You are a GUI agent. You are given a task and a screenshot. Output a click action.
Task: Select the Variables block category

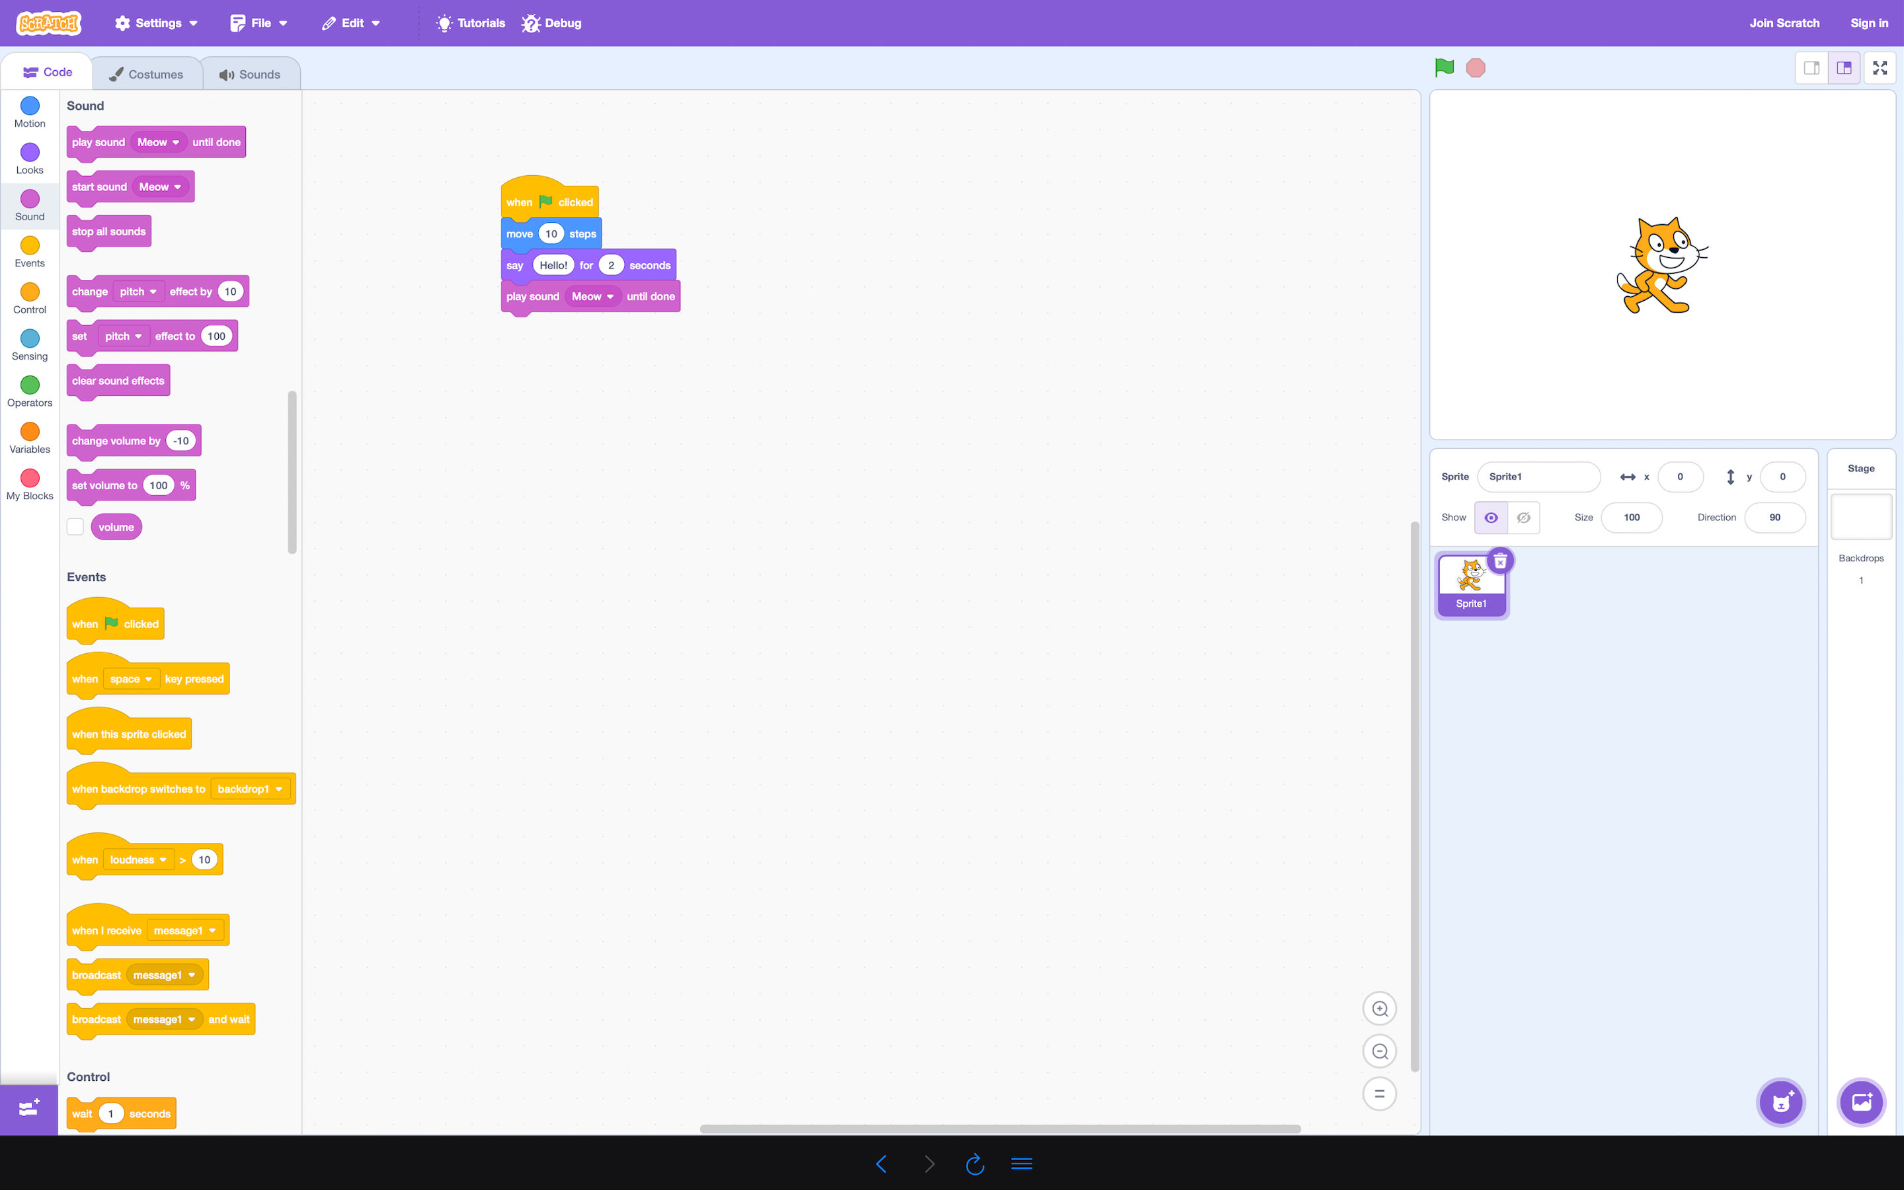30,438
